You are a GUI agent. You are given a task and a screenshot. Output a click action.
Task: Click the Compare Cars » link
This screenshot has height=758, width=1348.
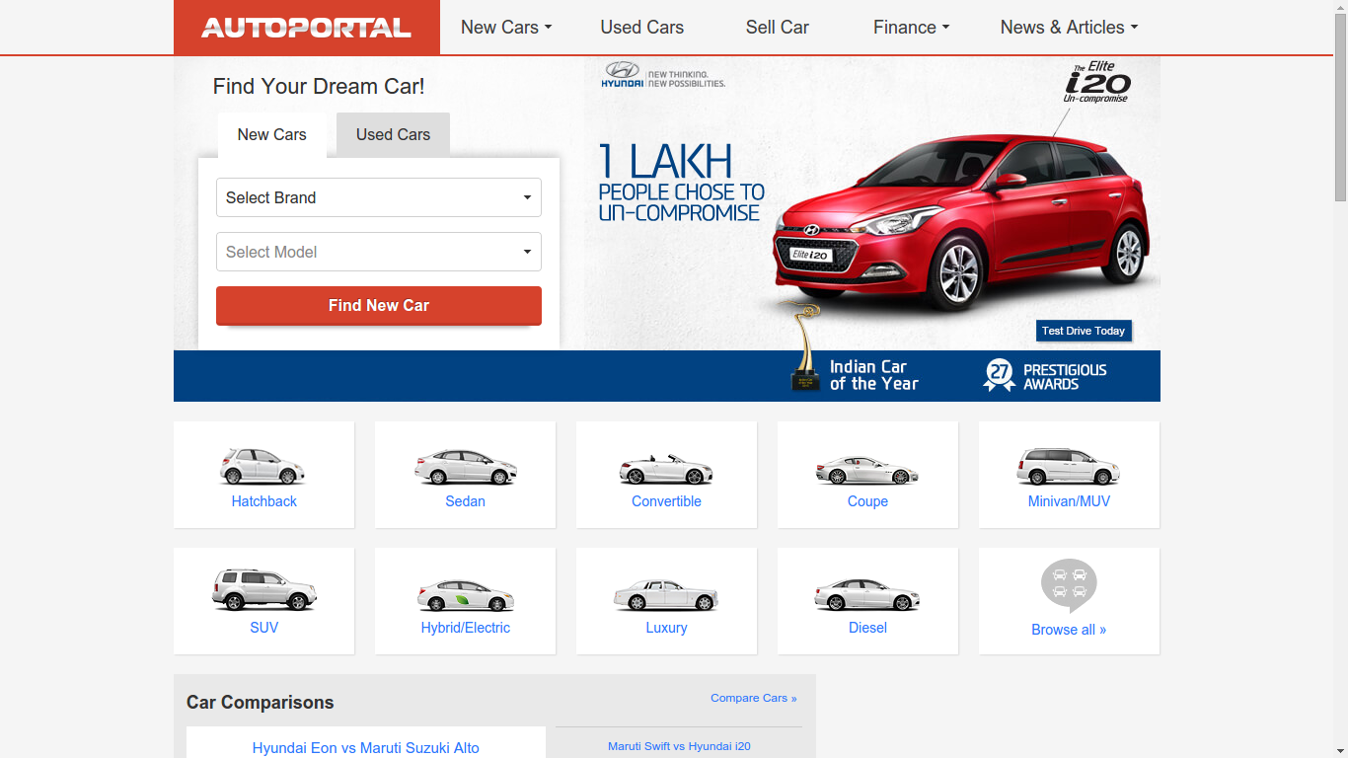pos(754,698)
